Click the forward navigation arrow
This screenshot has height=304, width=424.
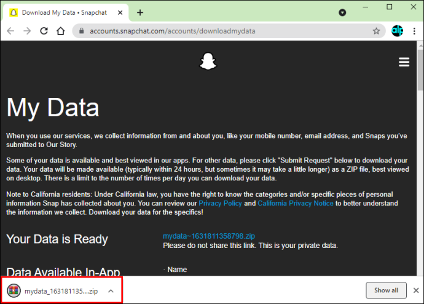point(27,31)
